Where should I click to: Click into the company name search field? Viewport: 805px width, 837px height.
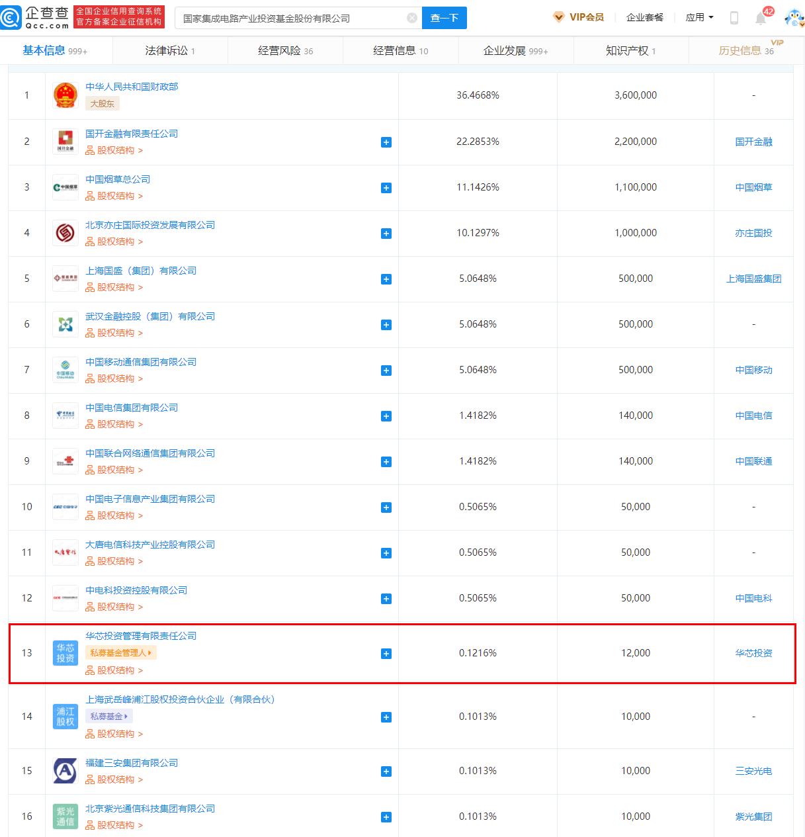(291, 18)
